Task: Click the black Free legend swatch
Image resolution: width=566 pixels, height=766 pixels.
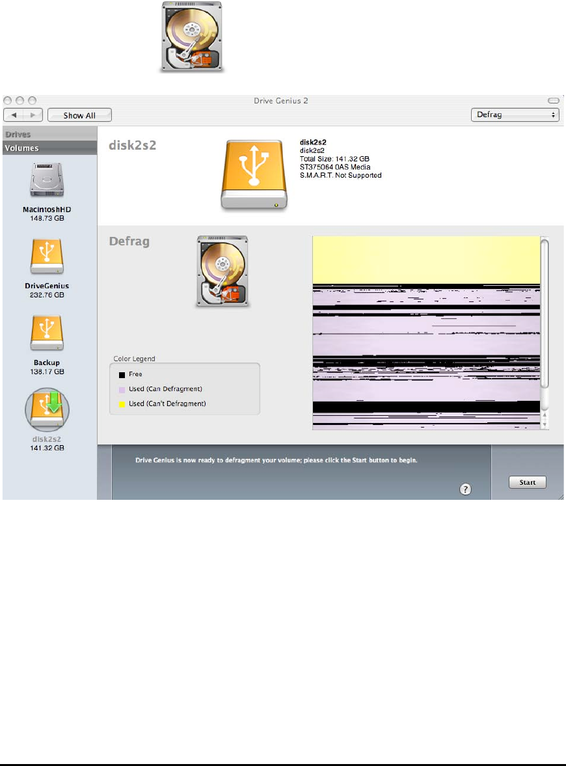Action: 122,375
